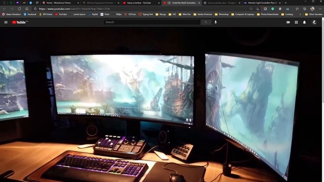
Task: Click the browser address bar URL
Action: tap(74, 9)
